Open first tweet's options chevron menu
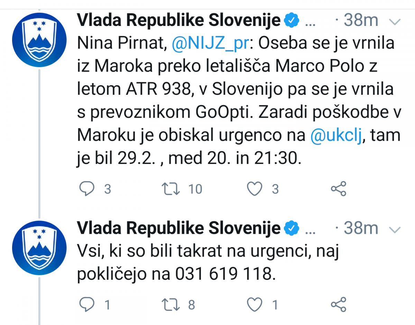 click(x=395, y=22)
